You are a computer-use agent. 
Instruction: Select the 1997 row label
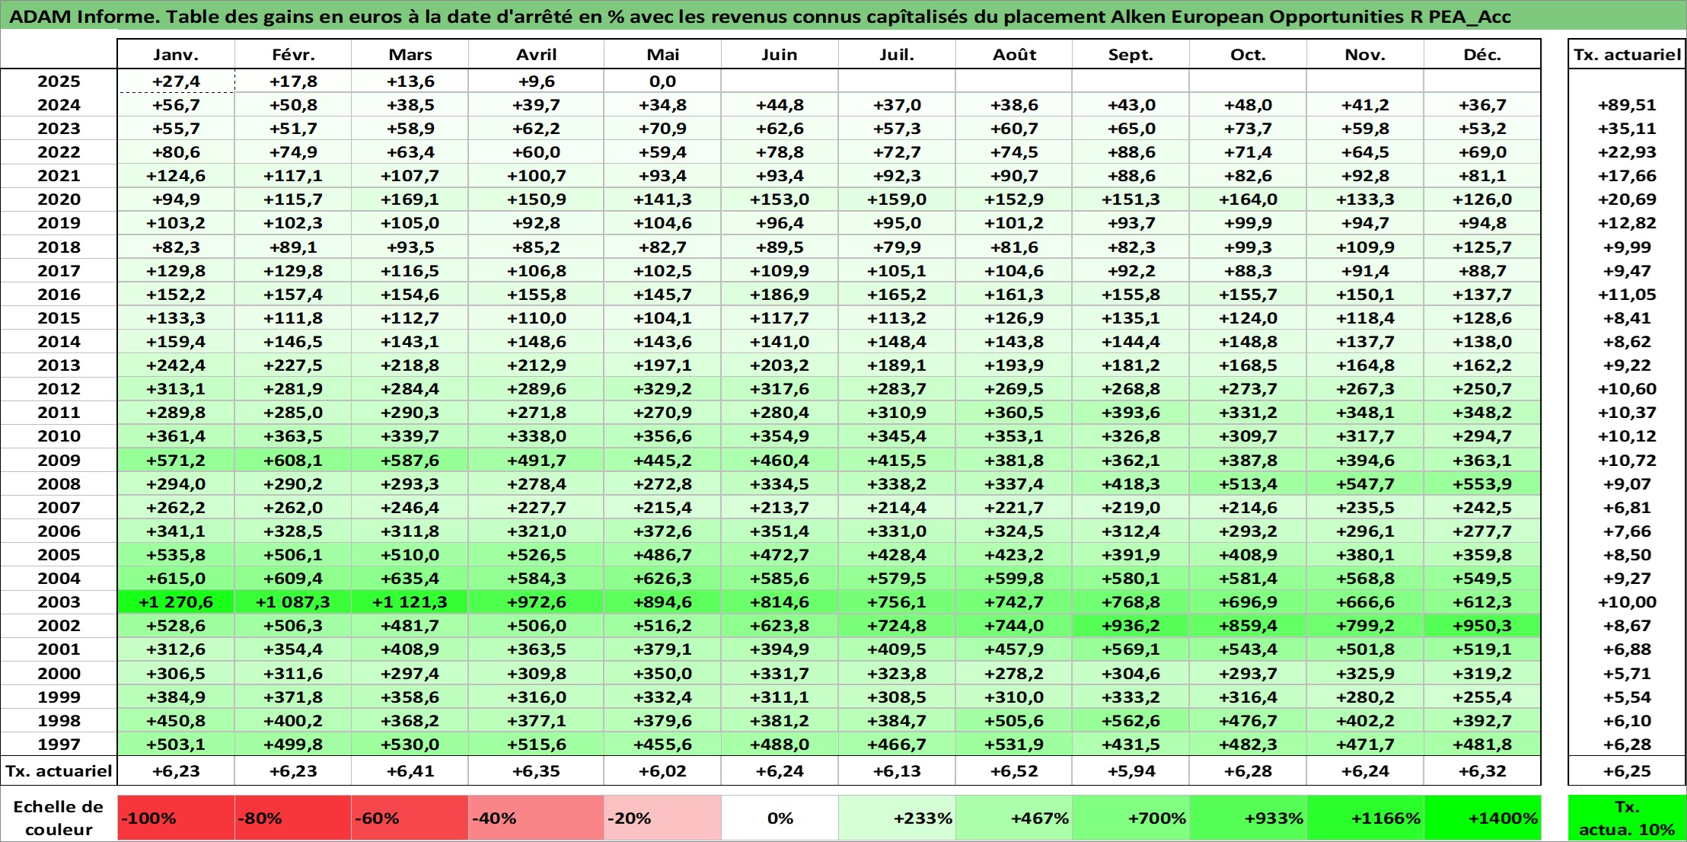click(x=59, y=745)
